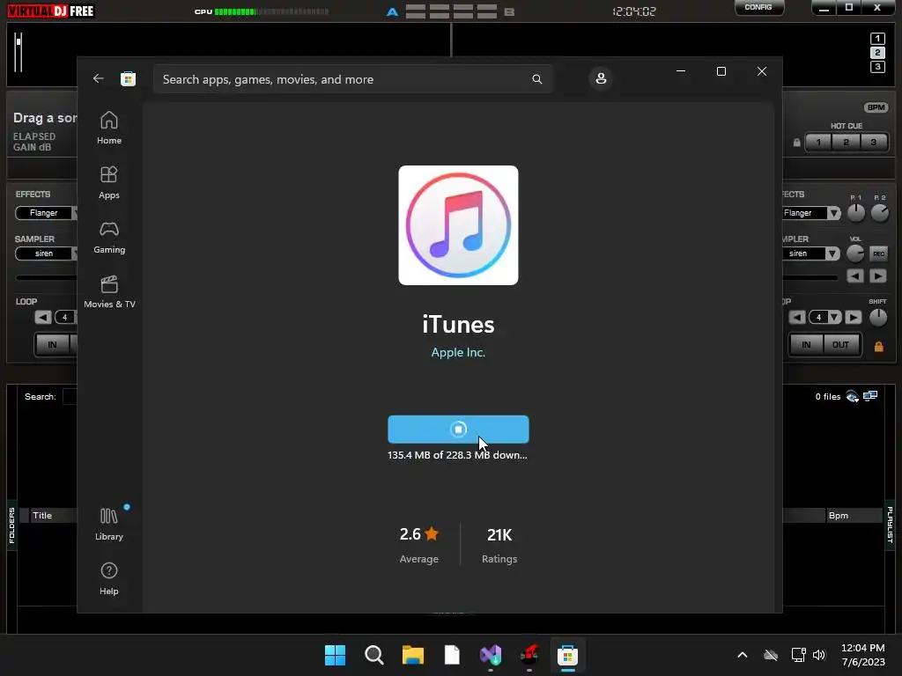Image resolution: width=902 pixels, height=676 pixels.
Task: Click the browser eye options icon
Action: [852, 397]
